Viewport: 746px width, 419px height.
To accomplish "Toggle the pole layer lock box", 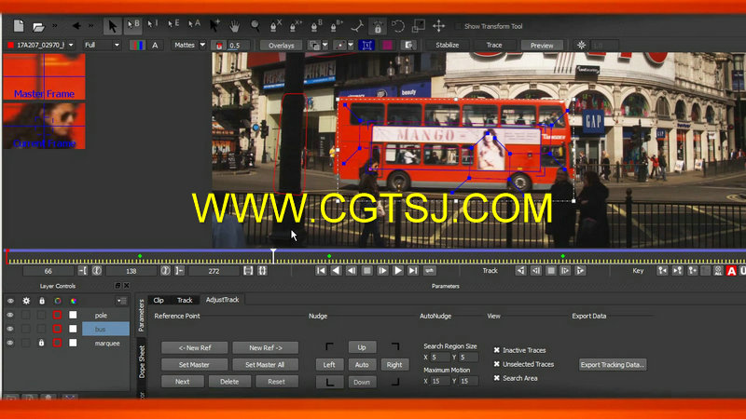I will (x=41, y=315).
